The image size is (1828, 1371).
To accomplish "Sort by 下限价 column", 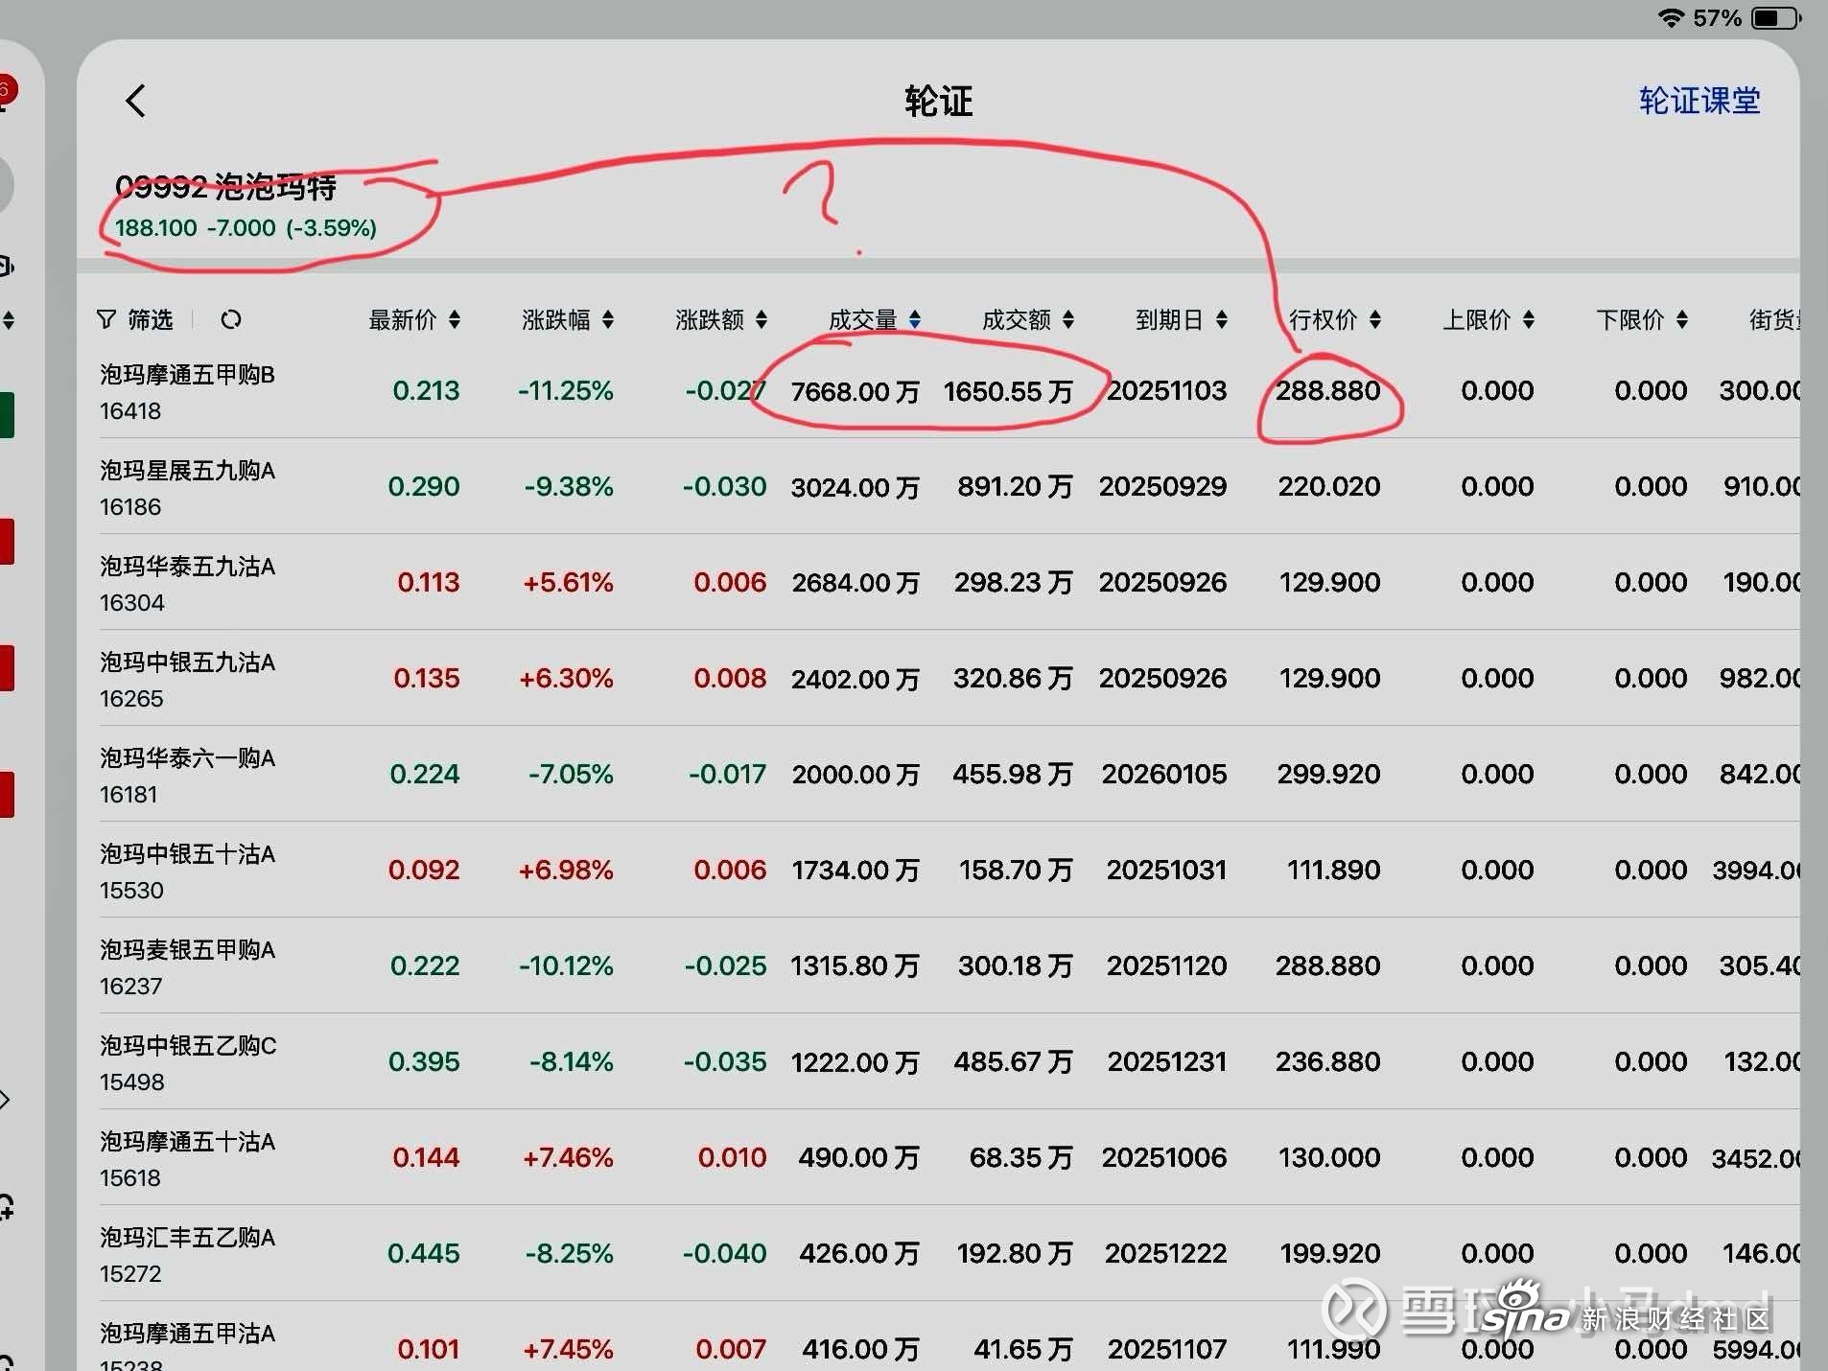I will 1642,319.
